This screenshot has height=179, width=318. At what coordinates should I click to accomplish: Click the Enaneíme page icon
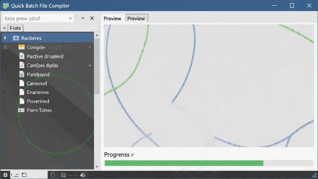pyautogui.click(x=22, y=92)
